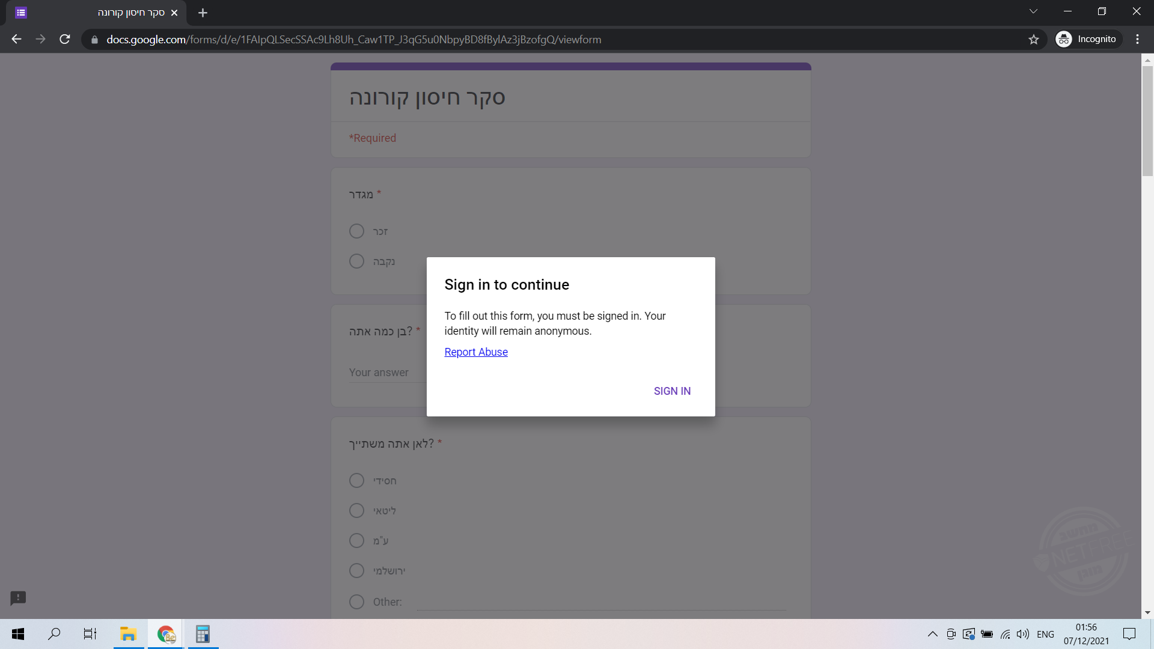Select the נקבה radio option
This screenshot has height=649, width=1154.
[356, 261]
